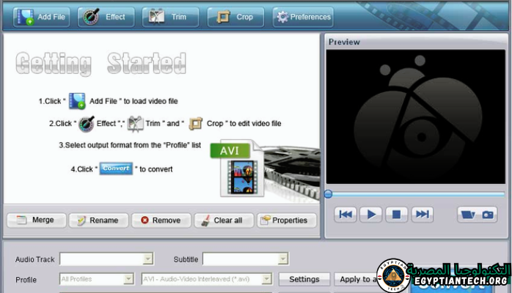Image resolution: width=512 pixels, height=293 pixels.
Task: Remove the selected file
Action: 161,220
